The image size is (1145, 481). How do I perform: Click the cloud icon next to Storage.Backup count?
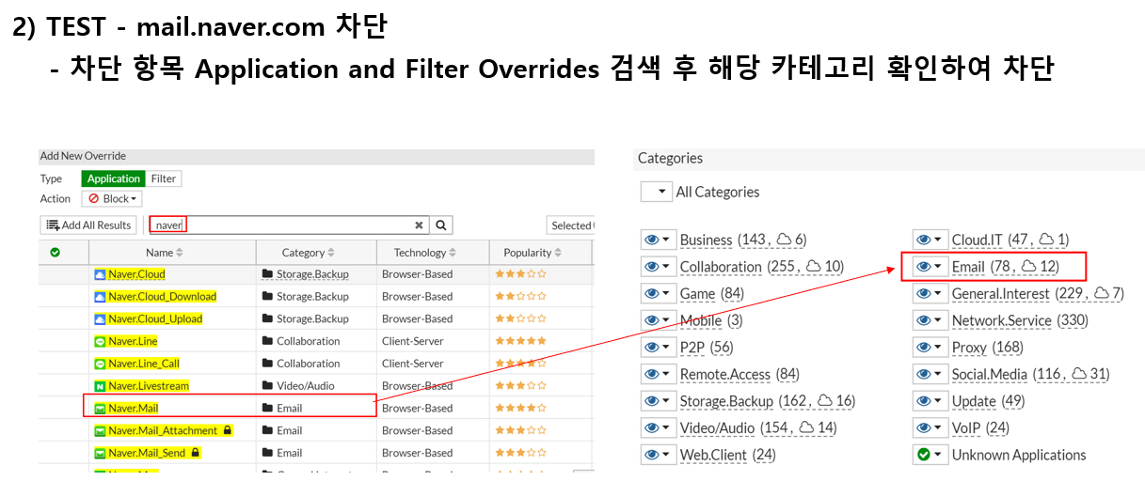tap(824, 401)
